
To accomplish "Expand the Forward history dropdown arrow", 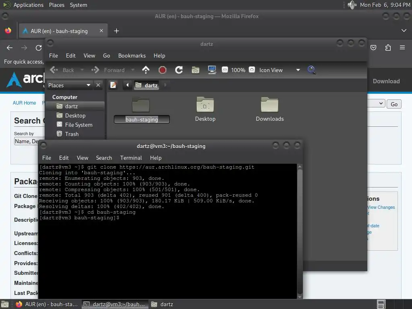I will pos(133,70).
